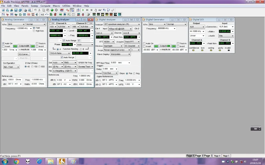
Task: Click the sweep Stop square icon
Action: [x=91, y=10]
